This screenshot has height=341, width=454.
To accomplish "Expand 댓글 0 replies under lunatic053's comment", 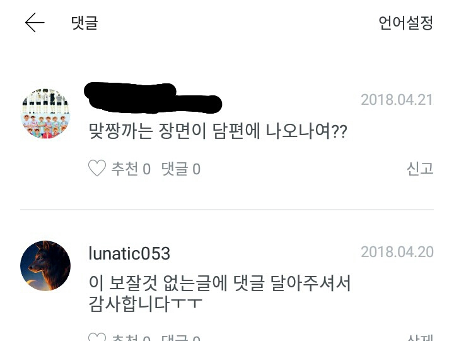I will pyautogui.click(x=181, y=337).
